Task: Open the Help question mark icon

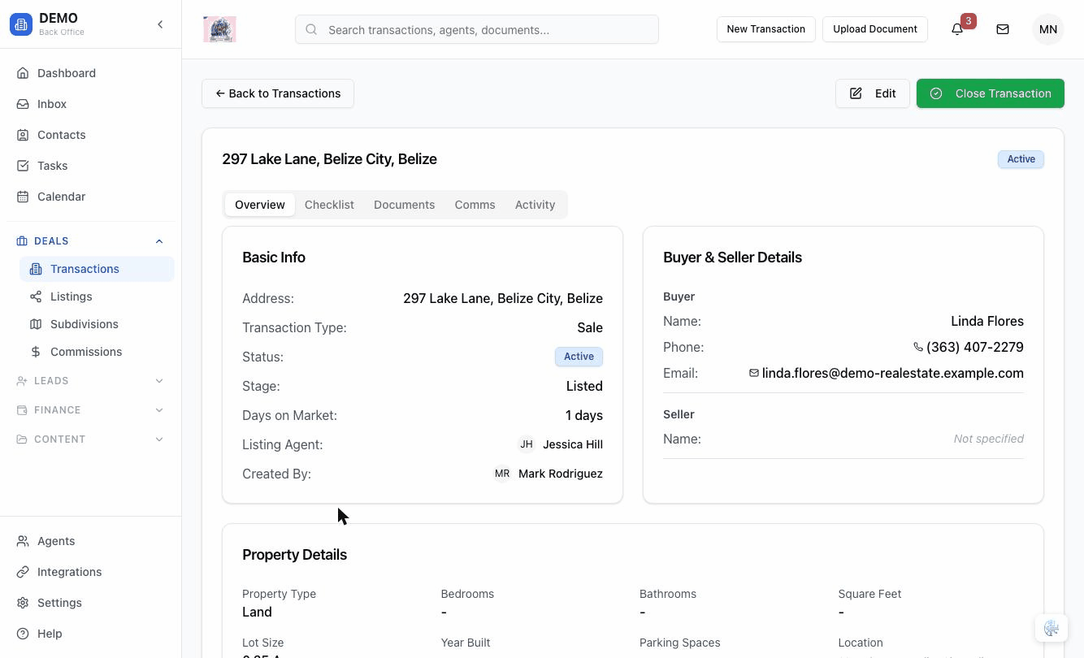Action: click(x=23, y=634)
